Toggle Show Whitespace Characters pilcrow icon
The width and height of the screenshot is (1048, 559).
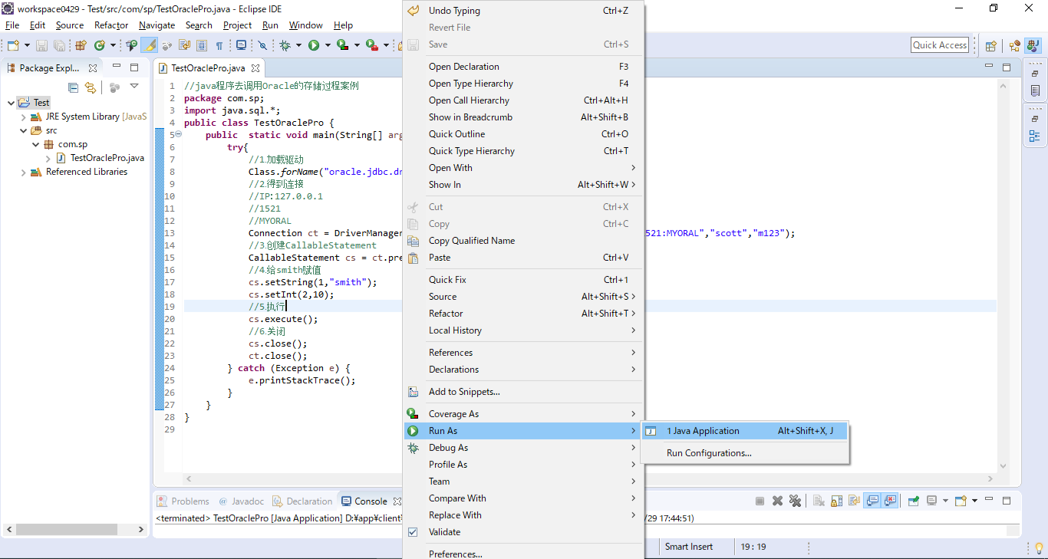pyautogui.click(x=219, y=45)
